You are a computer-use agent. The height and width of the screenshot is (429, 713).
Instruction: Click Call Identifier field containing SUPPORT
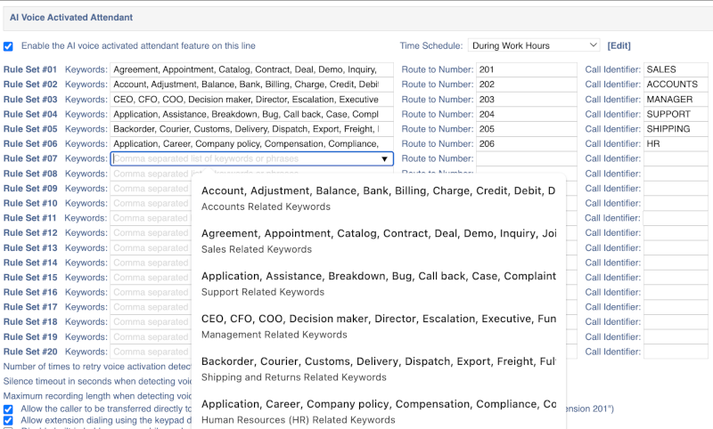pyautogui.click(x=676, y=115)
